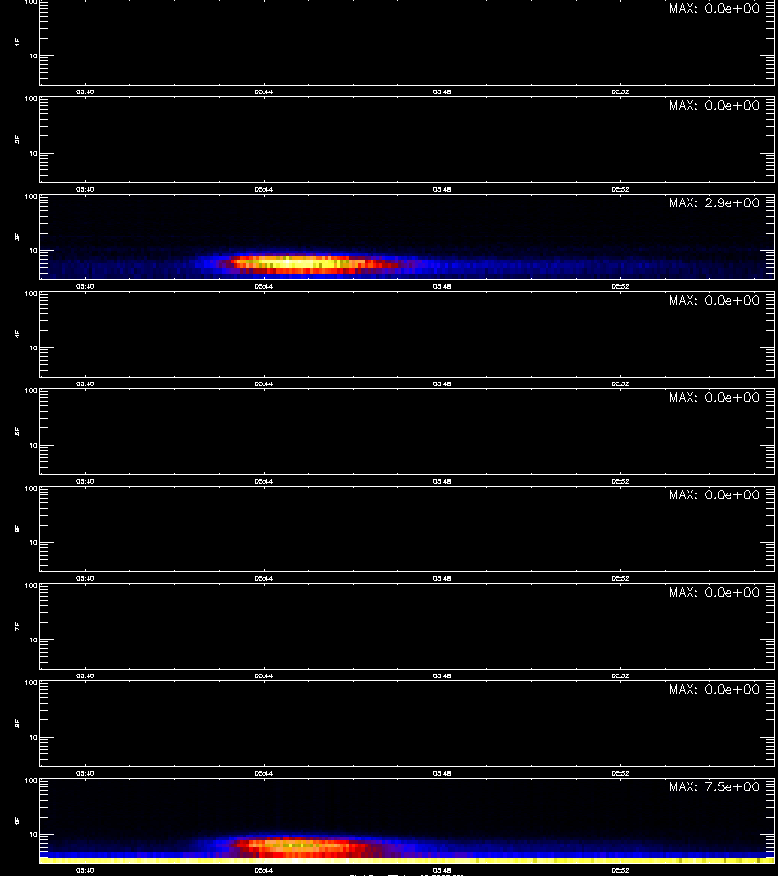This screenshot has width=778, height=876.
Task: Select the 9F y-axis panel label
Action: 18,821
